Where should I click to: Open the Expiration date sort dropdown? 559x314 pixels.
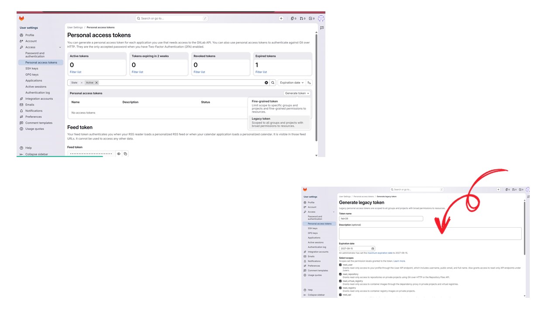[x=292, y=82]
